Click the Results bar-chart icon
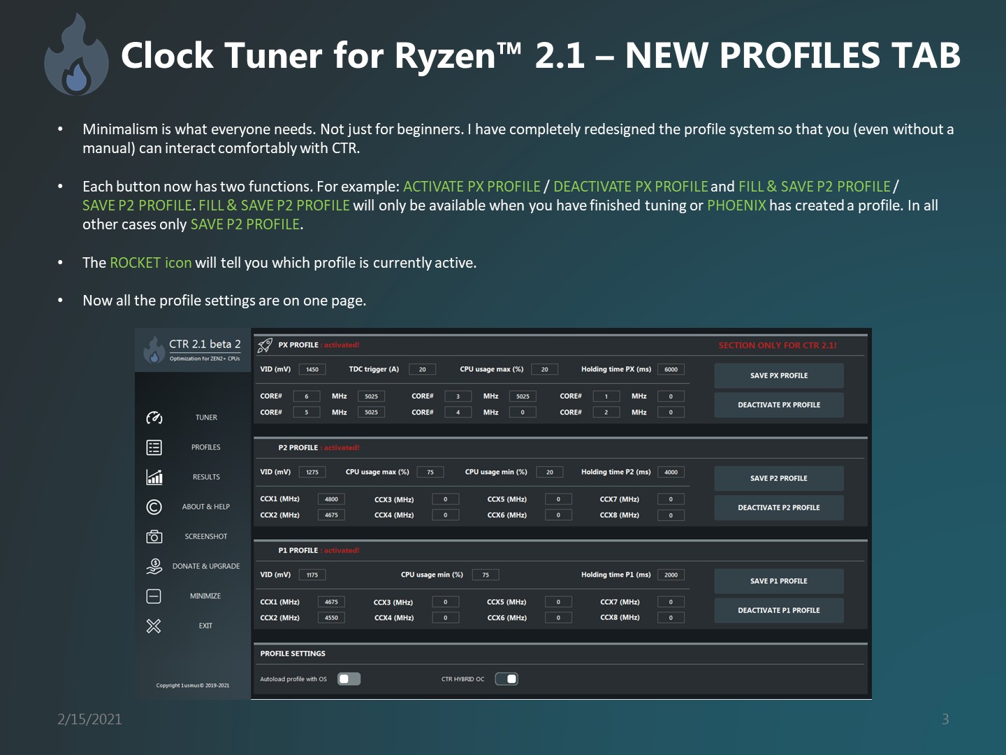The image size is (1006, 755). point(154,477)
